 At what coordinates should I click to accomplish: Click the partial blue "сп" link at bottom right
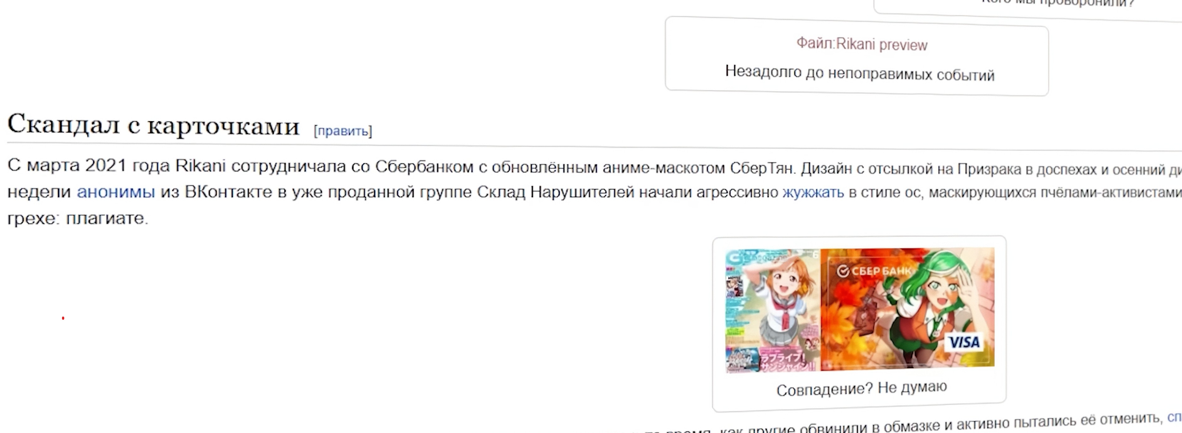click(1174, 417)
